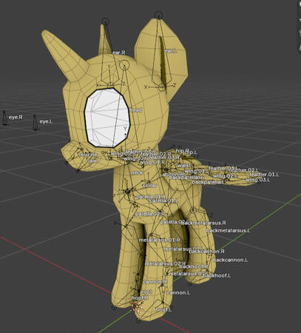Select the patella.01.R bone label
Viewport: 301px width, 333px height.
[x=151, y=197]
